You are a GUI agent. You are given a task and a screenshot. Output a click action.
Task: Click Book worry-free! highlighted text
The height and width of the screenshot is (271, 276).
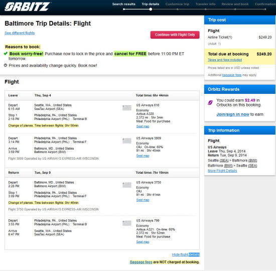click(26, 54)
